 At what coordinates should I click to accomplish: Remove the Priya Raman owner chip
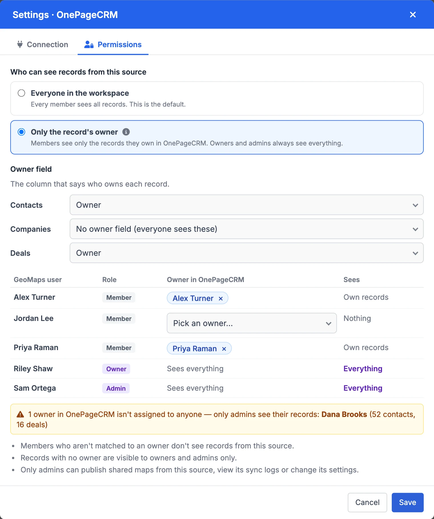(x=224, y=349)
